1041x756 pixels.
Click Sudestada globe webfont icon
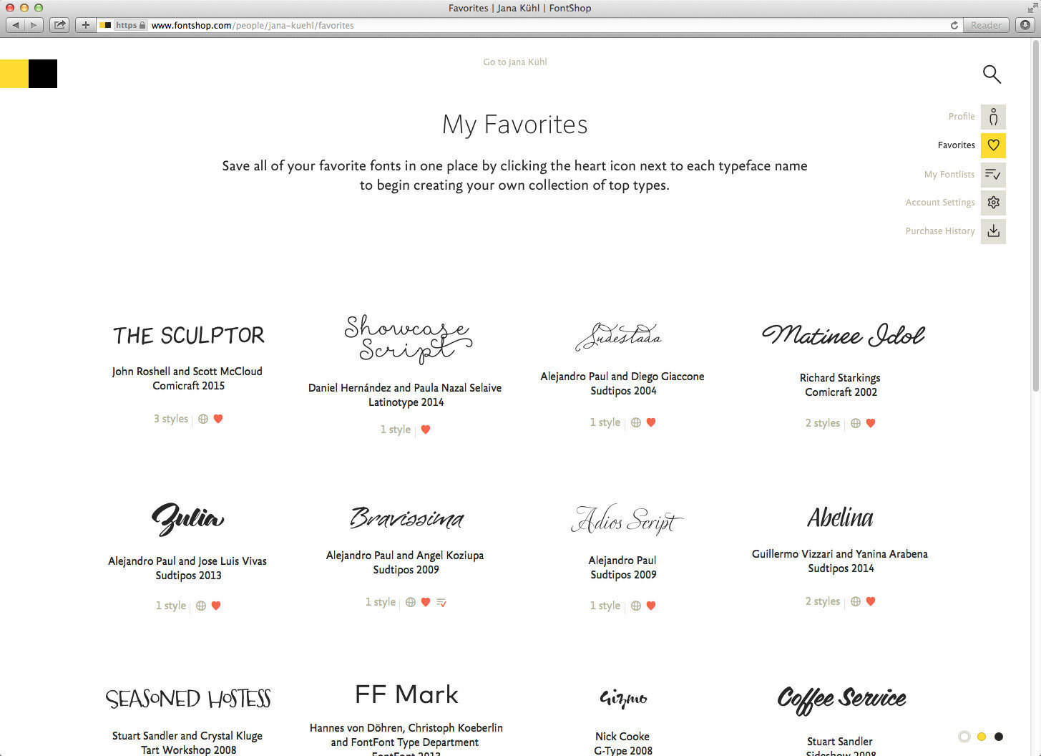(636, 422)
